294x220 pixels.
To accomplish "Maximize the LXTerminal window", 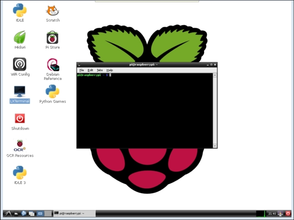I will tap(211, 65).
